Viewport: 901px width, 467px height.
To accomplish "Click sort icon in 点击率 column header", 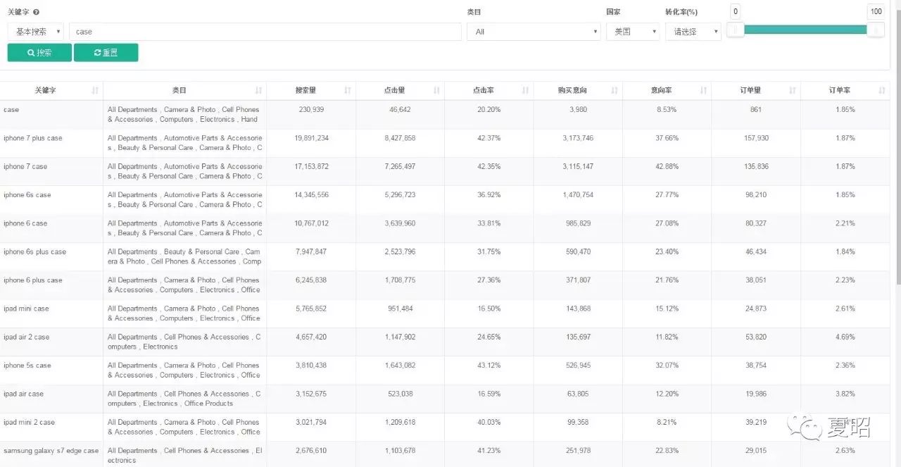I will click(x=525, y=90).
